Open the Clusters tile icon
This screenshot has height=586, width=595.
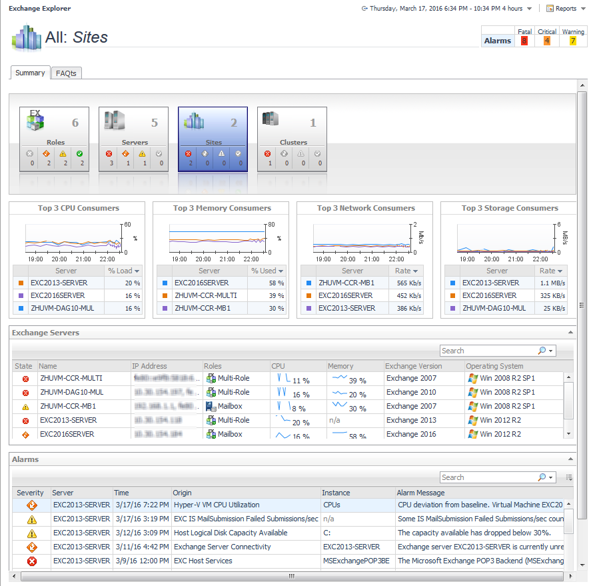(270, 119)
